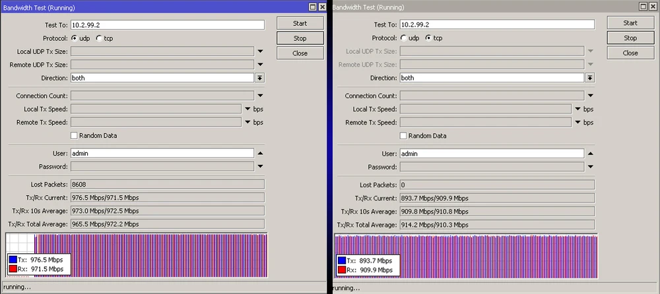
Task: Expand Connection Count field in right window
Action: tap(589, 96)
